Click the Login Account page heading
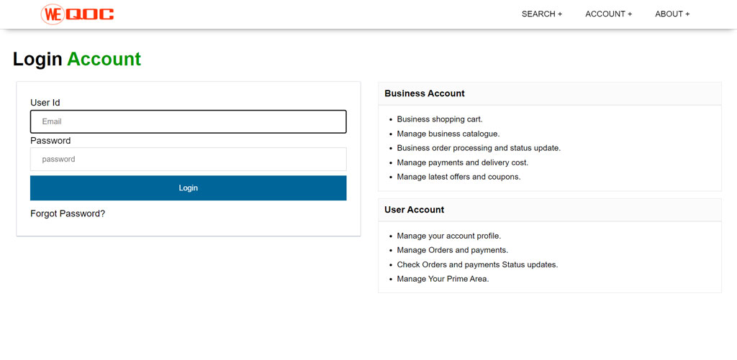The height and width of the screenshot is (360, 737). point(77,59)
